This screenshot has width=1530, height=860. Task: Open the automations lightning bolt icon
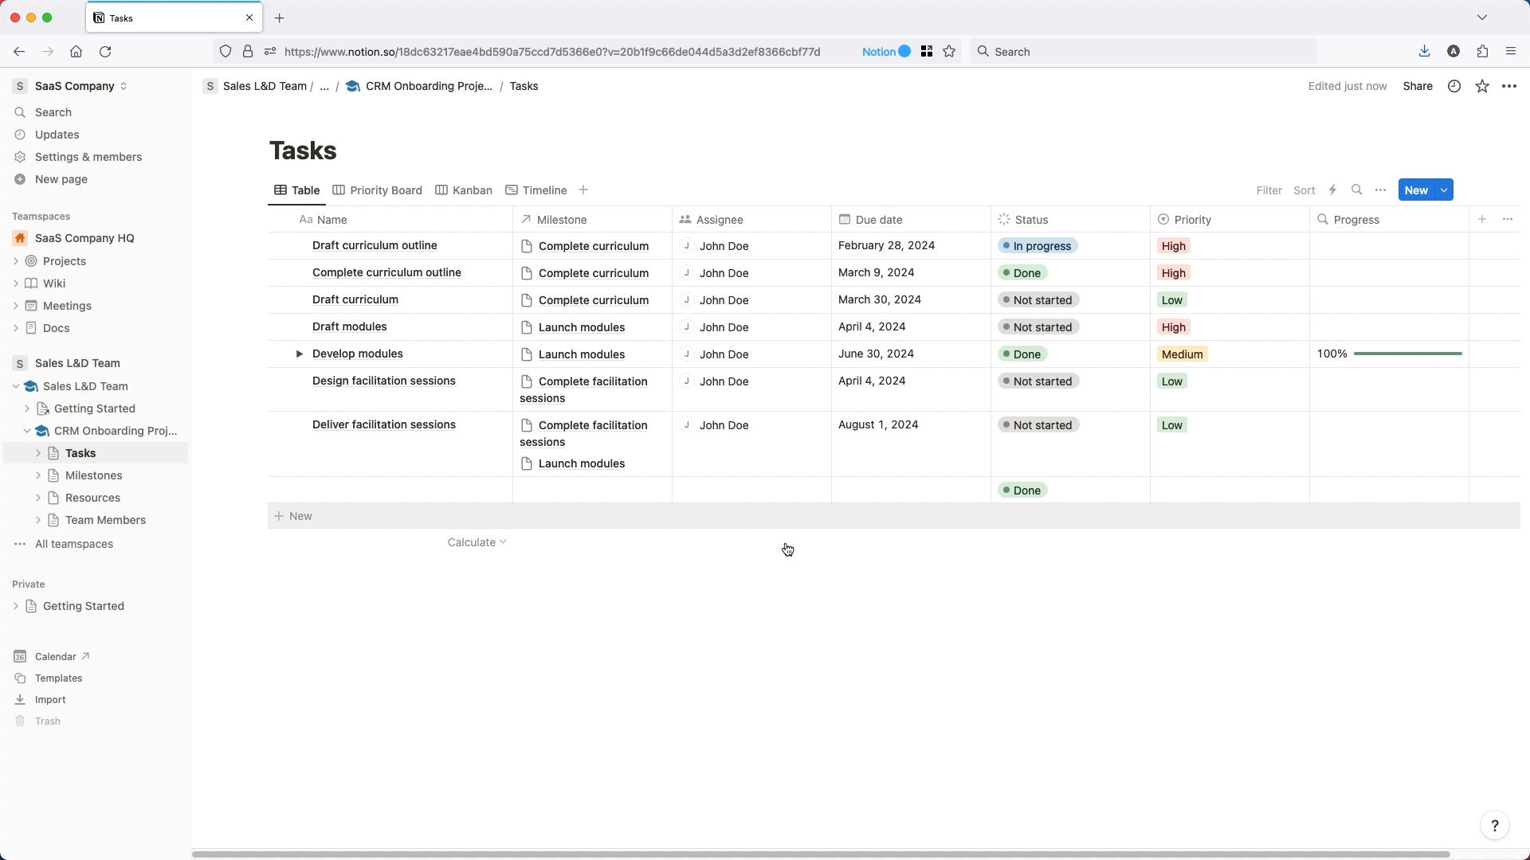tap(1332, 190)
